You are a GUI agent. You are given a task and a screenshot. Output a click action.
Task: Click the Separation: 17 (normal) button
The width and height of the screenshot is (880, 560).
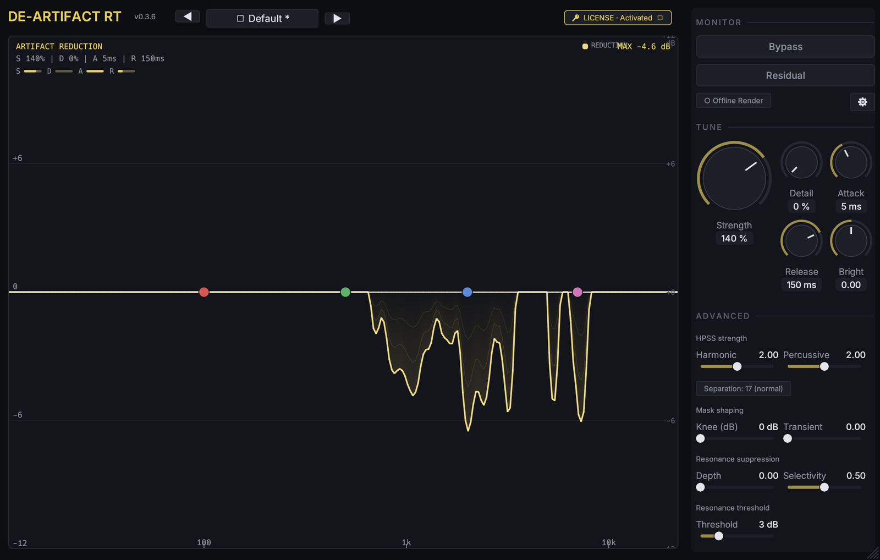744,388
